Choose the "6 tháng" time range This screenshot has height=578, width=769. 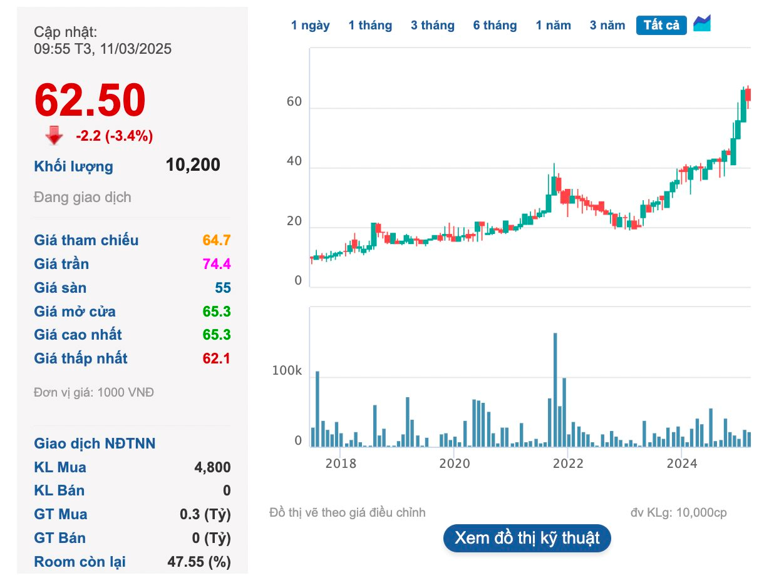pyautogui.click(x=495, y=26)
